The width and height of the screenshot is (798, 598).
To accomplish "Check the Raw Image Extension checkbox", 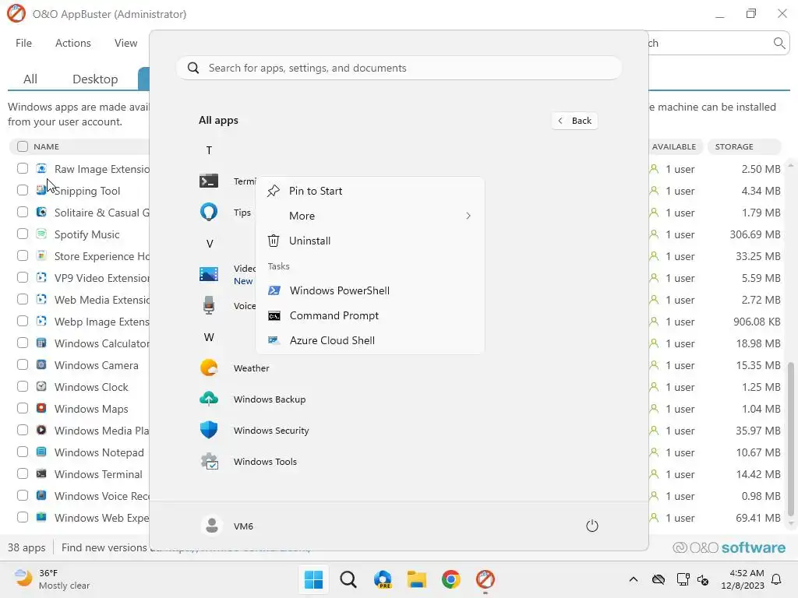I will click(x=23, y=168).
